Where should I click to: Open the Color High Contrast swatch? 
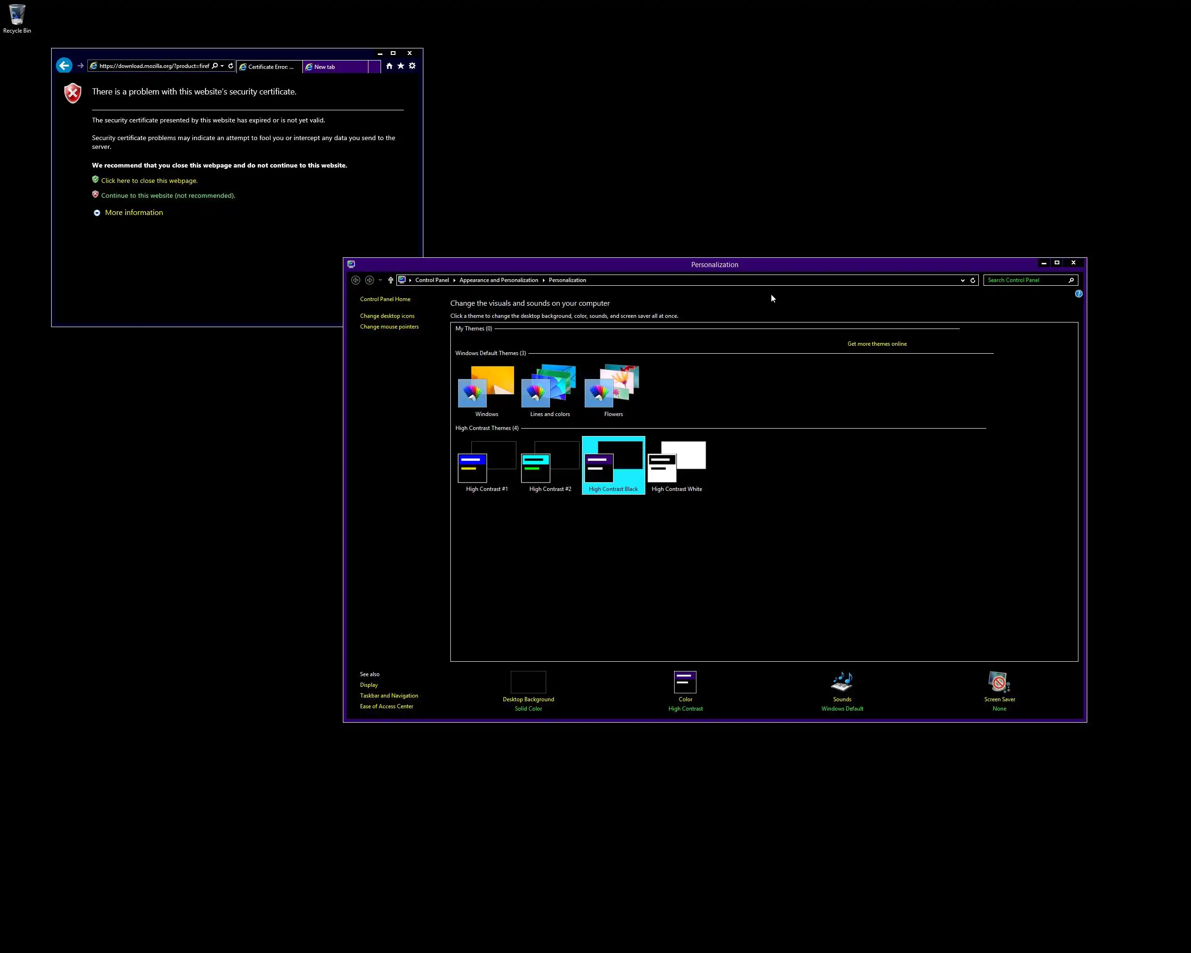pos(685,682)
